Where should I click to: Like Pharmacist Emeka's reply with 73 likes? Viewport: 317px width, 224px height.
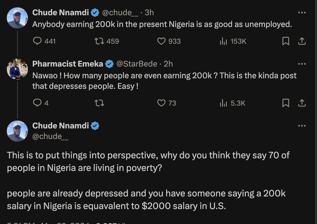pyautogui.click(x=161, y=103)
